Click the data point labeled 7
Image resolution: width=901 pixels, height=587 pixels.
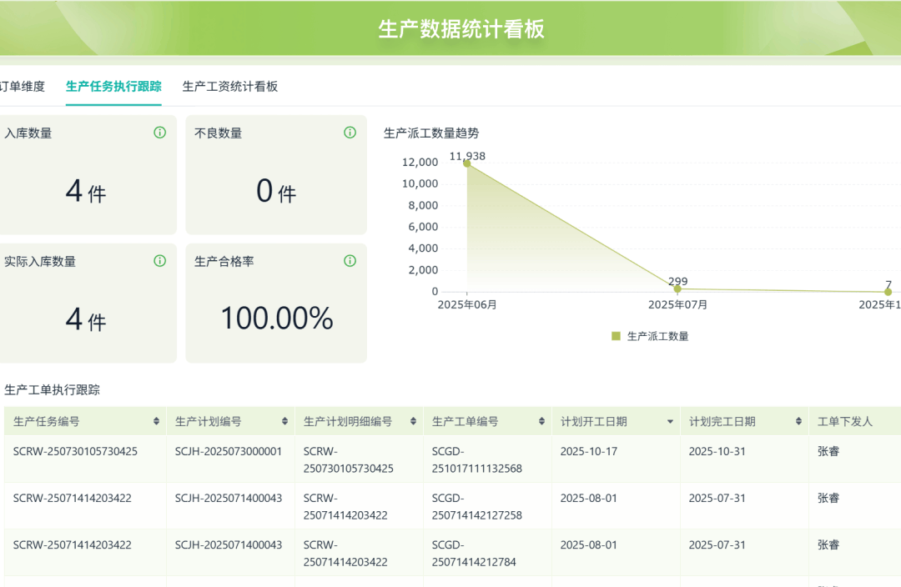point(888,292)
